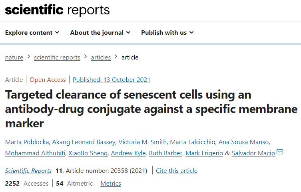Select the XiaoBo Sheng author link
301x192 pixels.
click(x=88, y=153)
